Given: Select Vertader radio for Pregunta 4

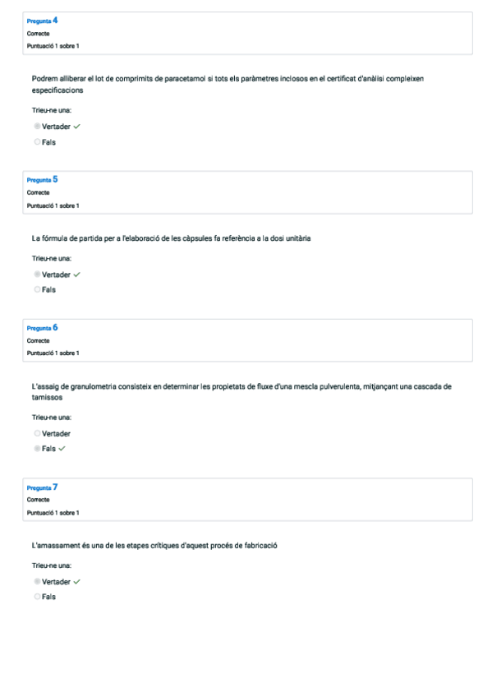Looking at the screenshot, I should (x=37, y=127).
